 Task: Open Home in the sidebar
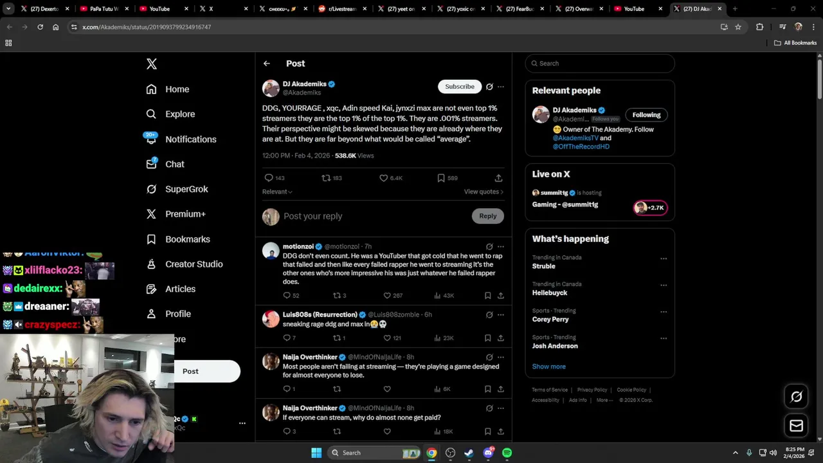click(x=168, y=89)
